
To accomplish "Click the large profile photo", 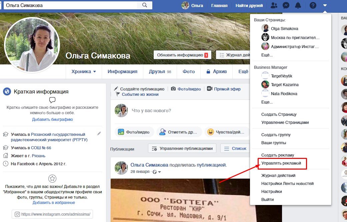I will click(x=32, y=45).
